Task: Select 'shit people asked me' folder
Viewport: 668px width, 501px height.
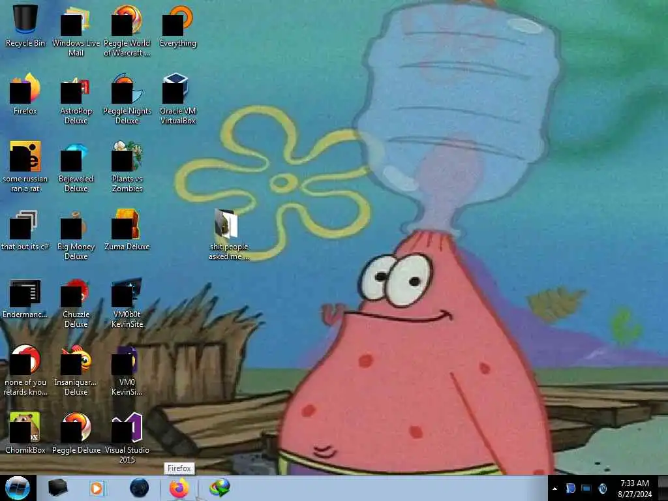Action: click(229, 235)
